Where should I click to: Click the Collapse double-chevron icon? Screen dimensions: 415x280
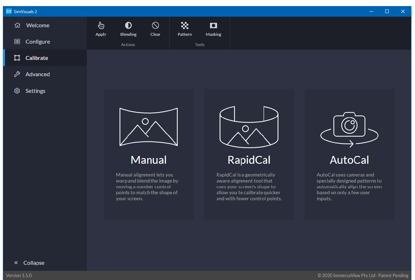click(16, 263)
